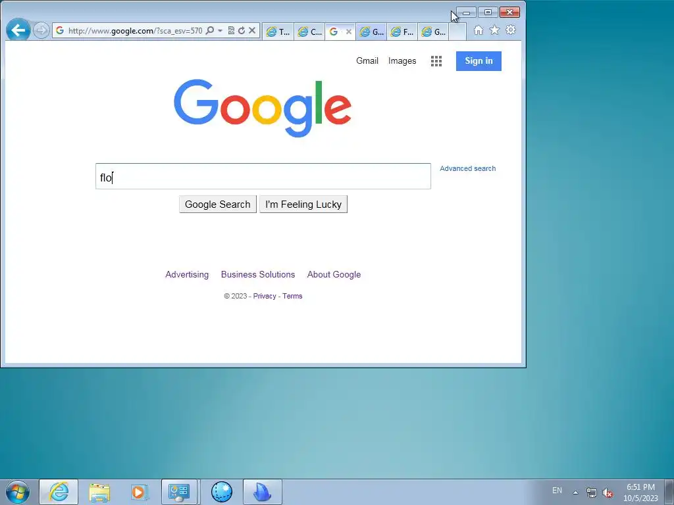Screen dimensions: 674x505
Task: Open the network status tray icon
Action: click(x=592, y=493)
